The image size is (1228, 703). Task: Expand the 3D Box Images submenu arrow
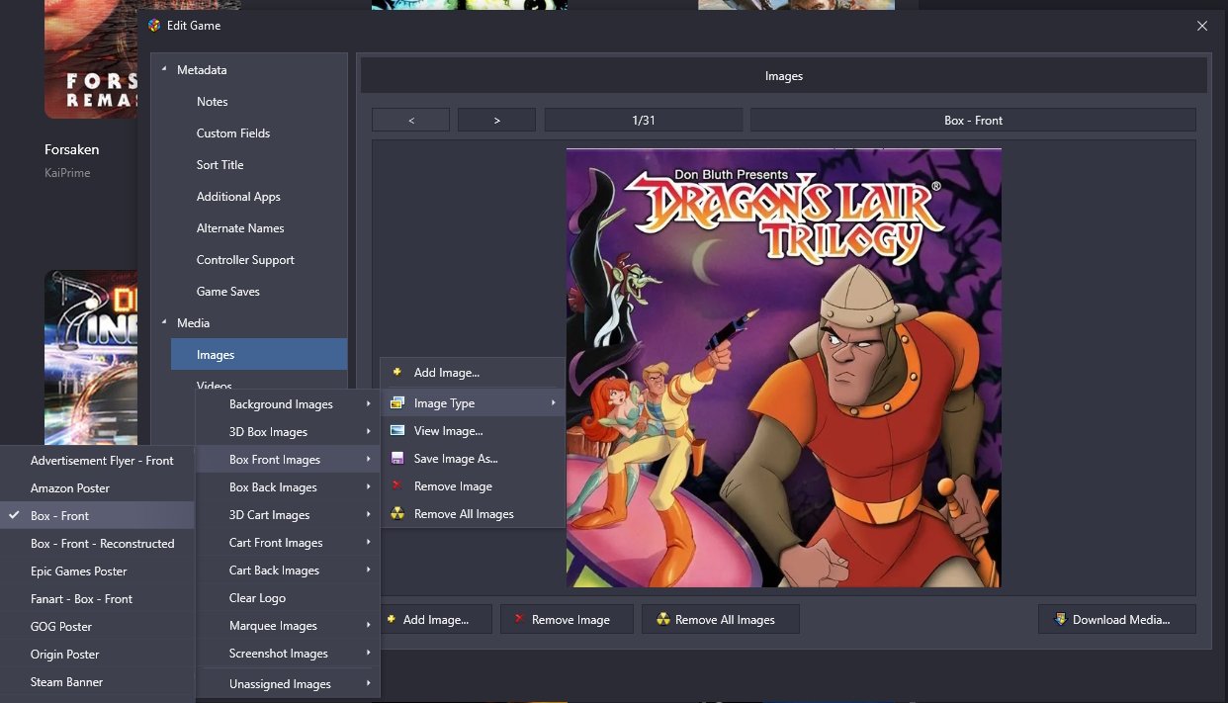click(x=369, y=432)
